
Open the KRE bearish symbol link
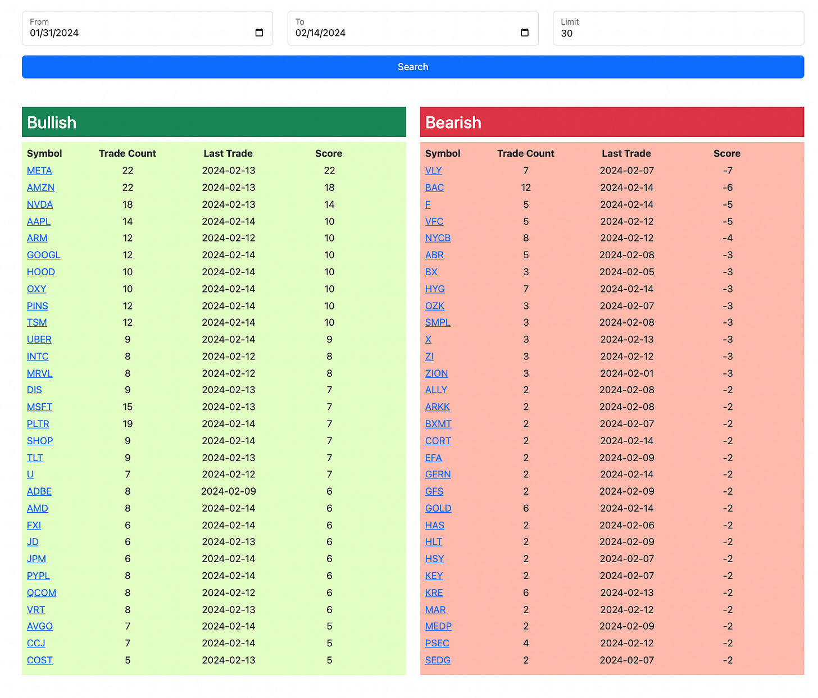(434, 593)
